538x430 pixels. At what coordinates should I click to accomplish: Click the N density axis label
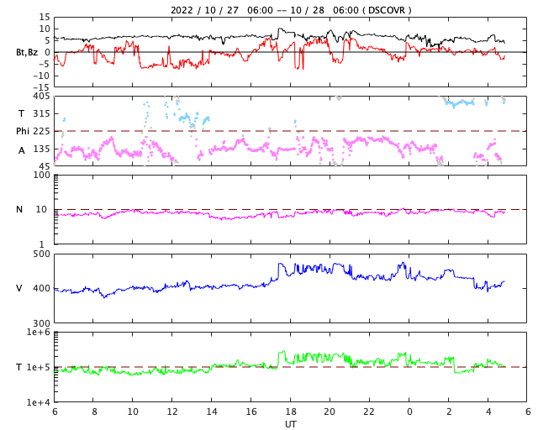coord(19,209)
